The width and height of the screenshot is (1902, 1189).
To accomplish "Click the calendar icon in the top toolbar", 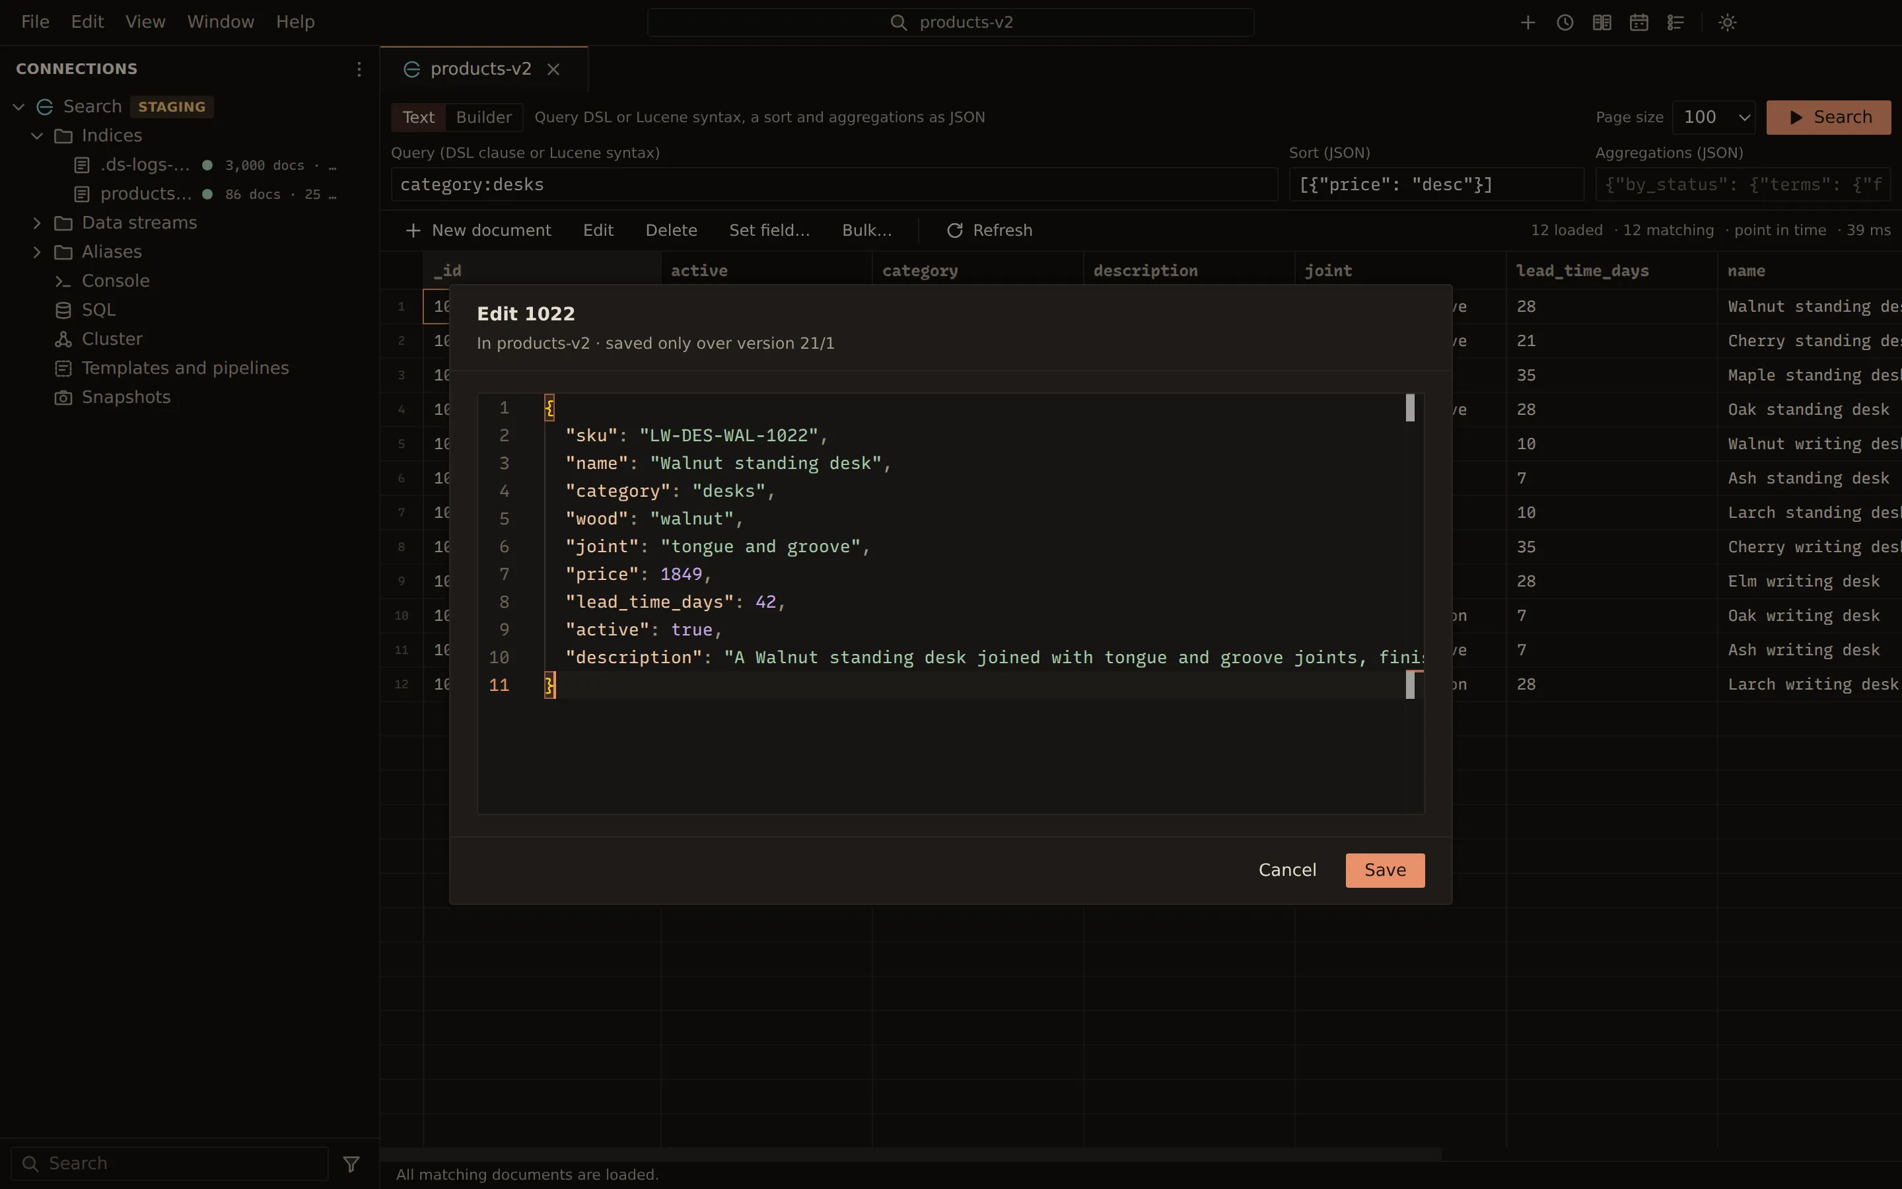I will pos(1638,22).
